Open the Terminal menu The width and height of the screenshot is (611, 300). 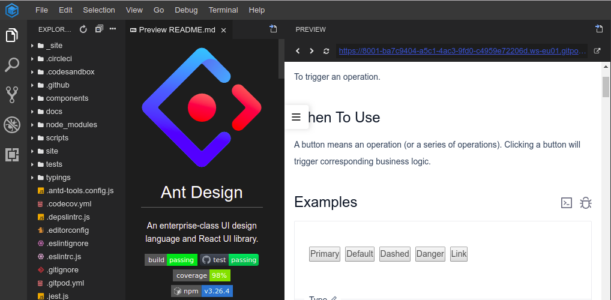[x=223, y=10]
